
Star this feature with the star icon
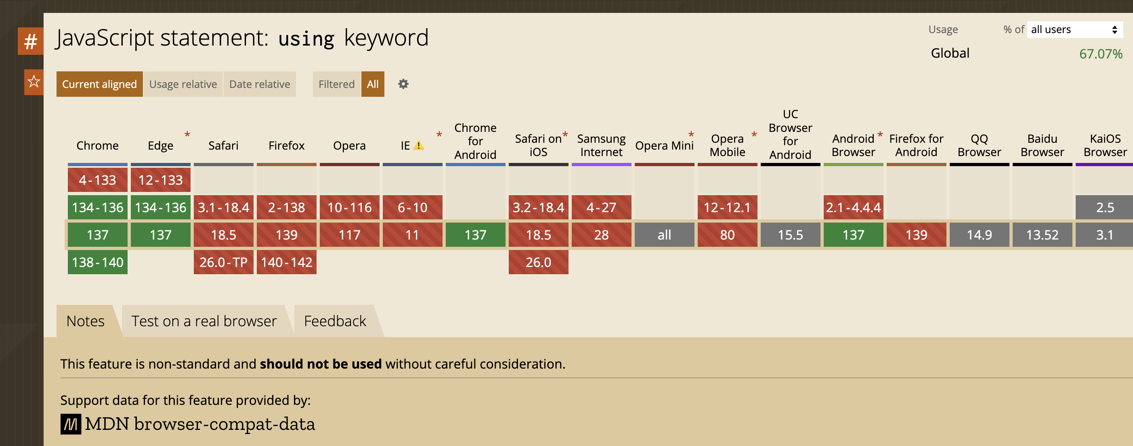34,82
